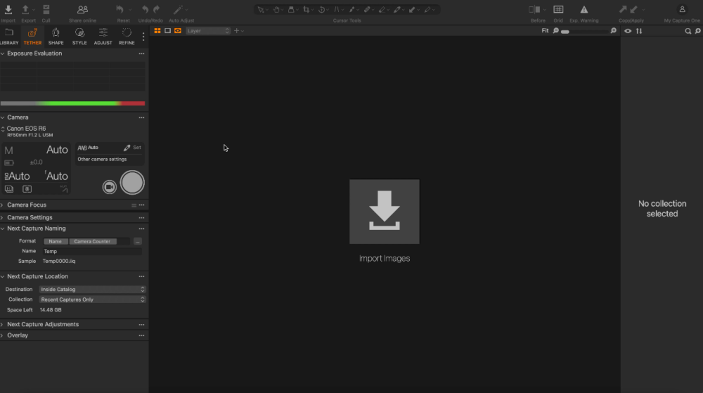Viewport: 703px width, 393px height.
Task: Toggle the Grid overlay
Action: (x=557, y=10)
